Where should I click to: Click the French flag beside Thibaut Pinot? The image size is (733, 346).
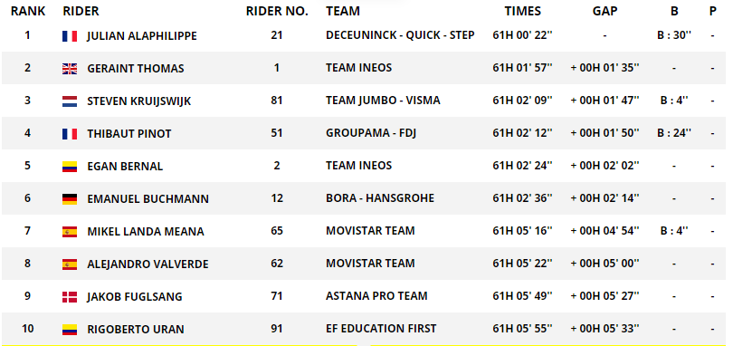pos(69,134)
